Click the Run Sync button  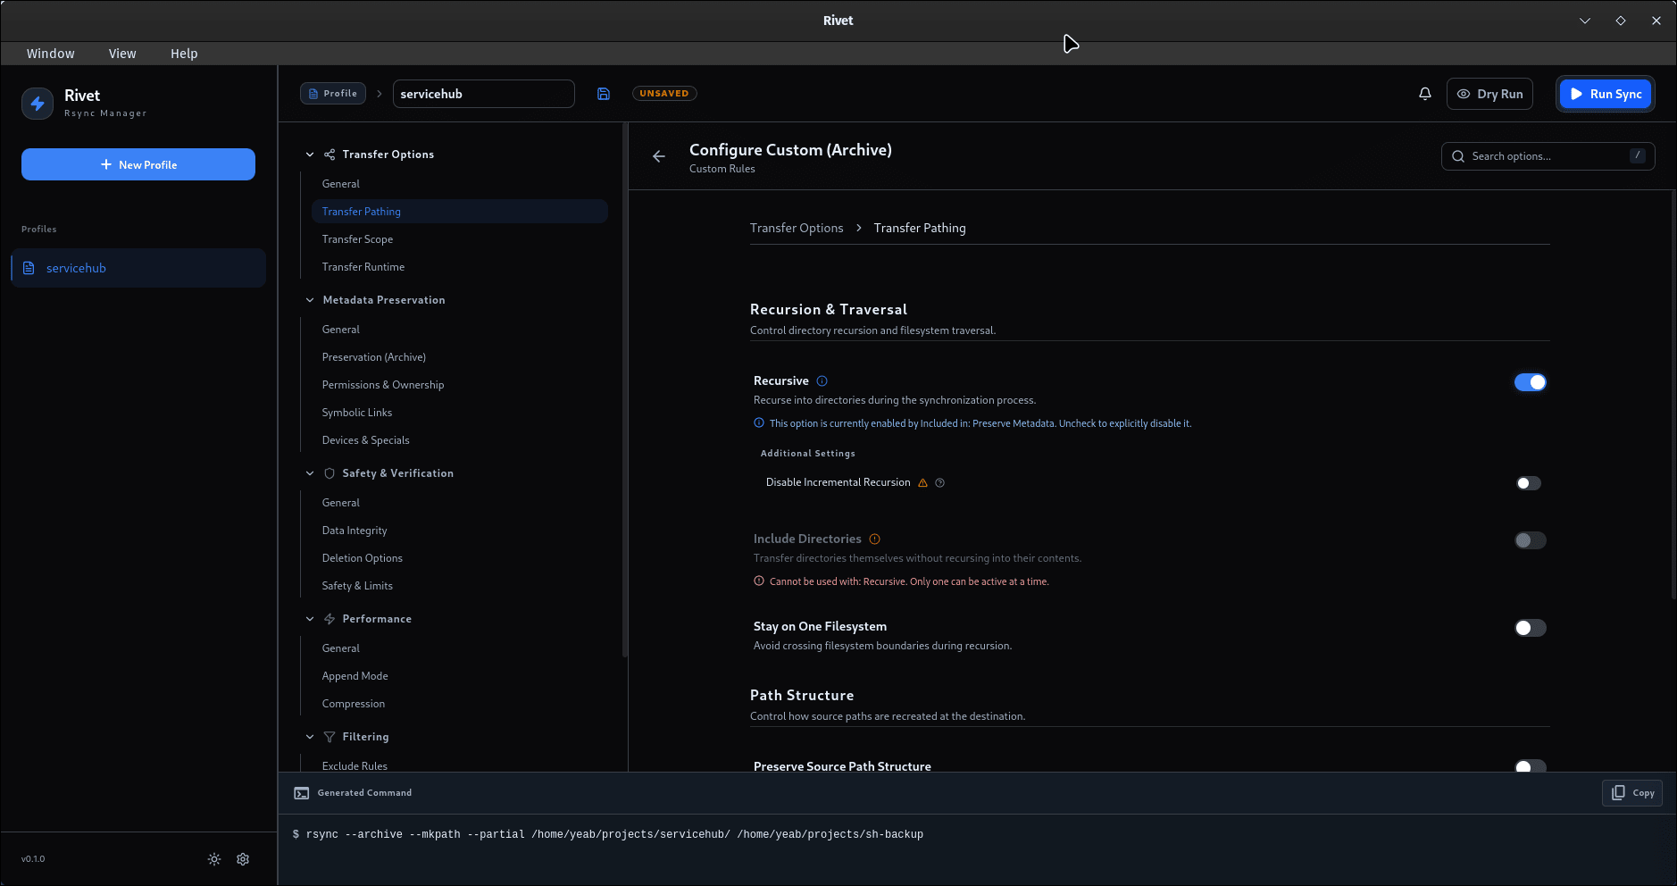point(1606,94)
